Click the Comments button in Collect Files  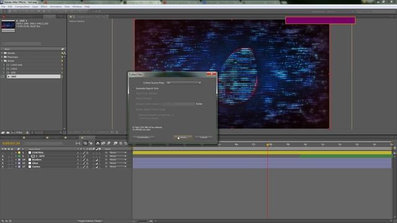[143, 138]
